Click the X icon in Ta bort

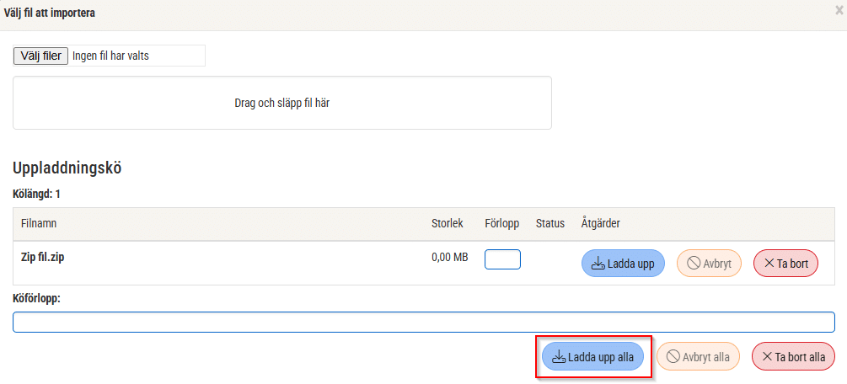click(769, 264)
